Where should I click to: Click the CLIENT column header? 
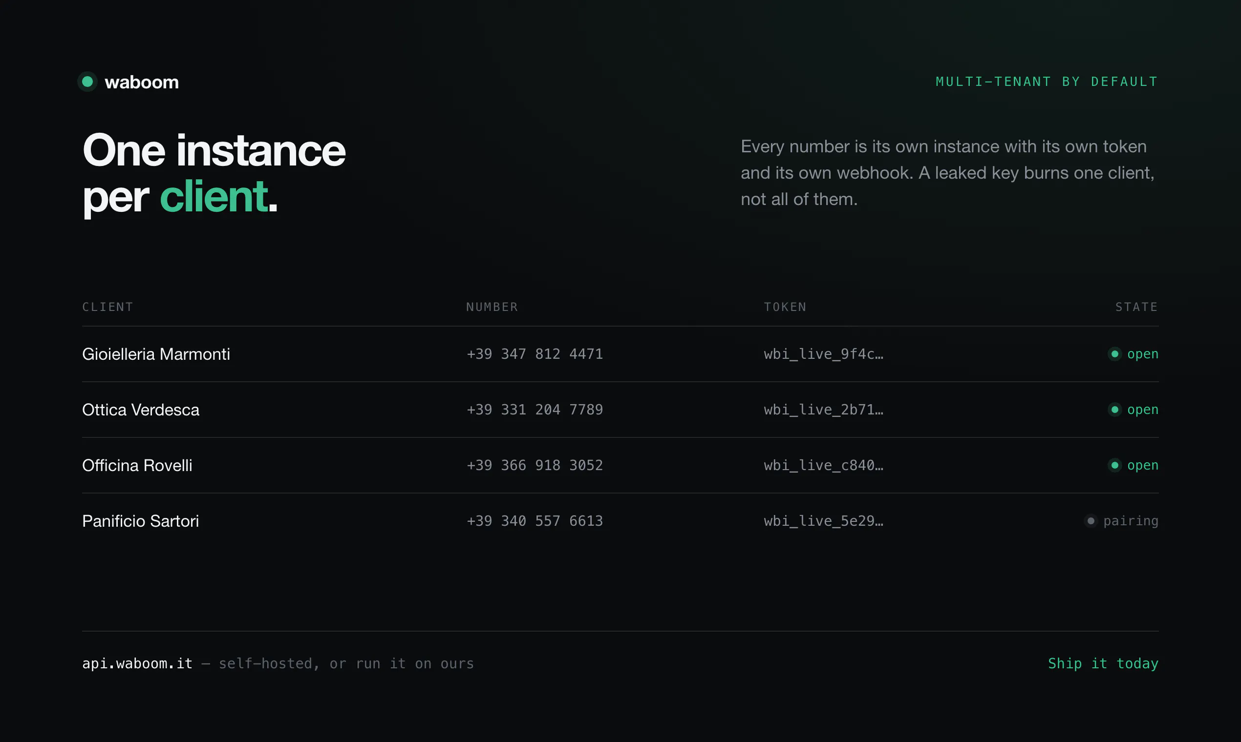click(107, 307)
